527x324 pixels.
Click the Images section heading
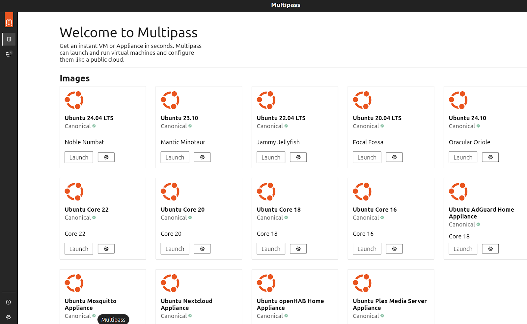tap(75, 78)
